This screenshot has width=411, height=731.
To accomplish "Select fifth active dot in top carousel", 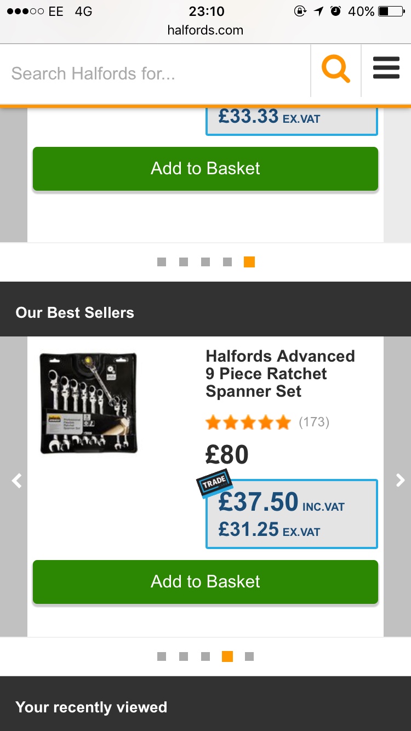I will [x=249, y=262].
